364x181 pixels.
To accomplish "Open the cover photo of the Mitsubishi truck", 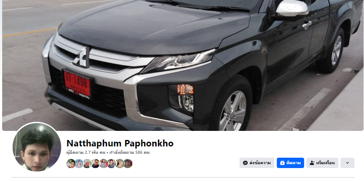I will (183, 65).
